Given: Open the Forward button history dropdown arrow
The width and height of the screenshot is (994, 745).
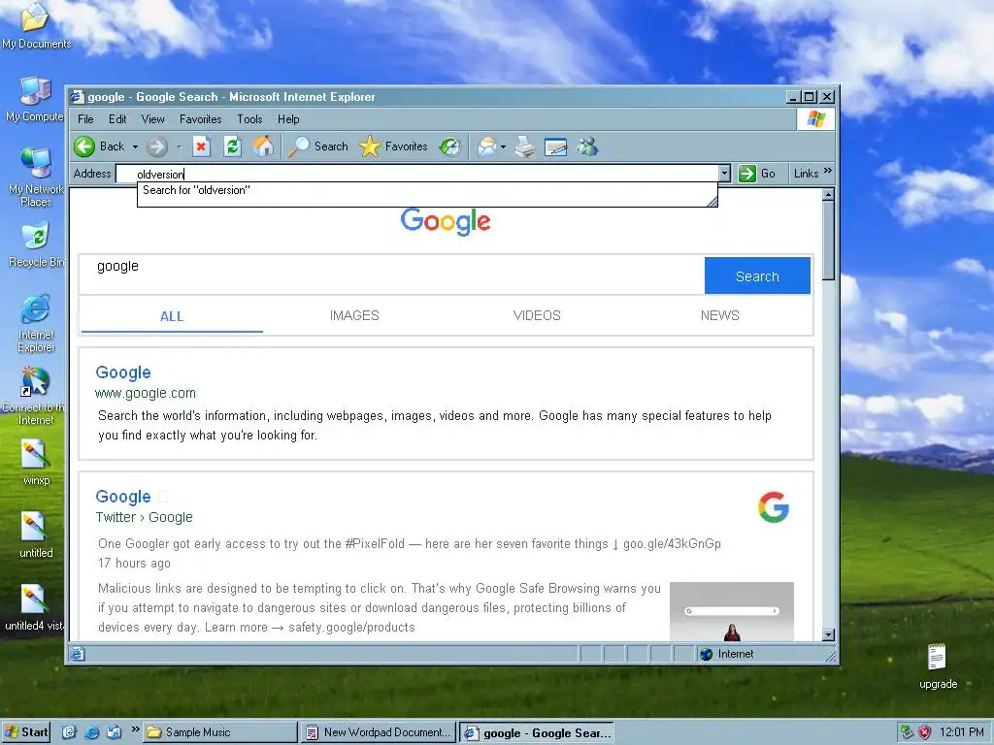Looking at the screenshot, I should (179, 147).
